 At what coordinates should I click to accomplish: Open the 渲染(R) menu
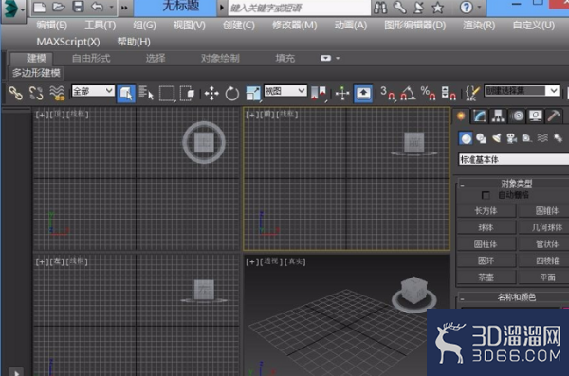[479, 25]
